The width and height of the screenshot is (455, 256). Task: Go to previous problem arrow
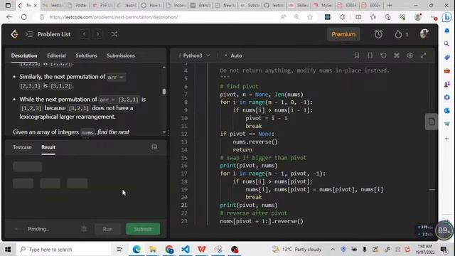[85, 34]
